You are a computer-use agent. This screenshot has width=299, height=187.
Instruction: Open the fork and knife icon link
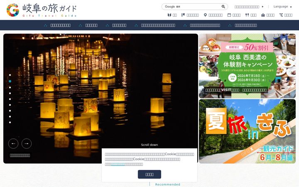251,15
